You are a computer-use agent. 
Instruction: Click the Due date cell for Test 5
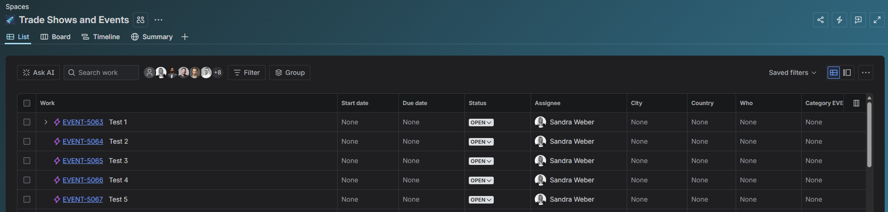click(x=432, y=199)
